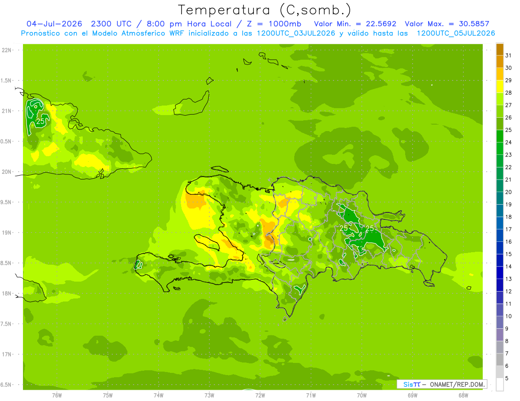Click the '73W' longitude axis label
This screenshot has height=401, width=520.
[x=209, y=395]
